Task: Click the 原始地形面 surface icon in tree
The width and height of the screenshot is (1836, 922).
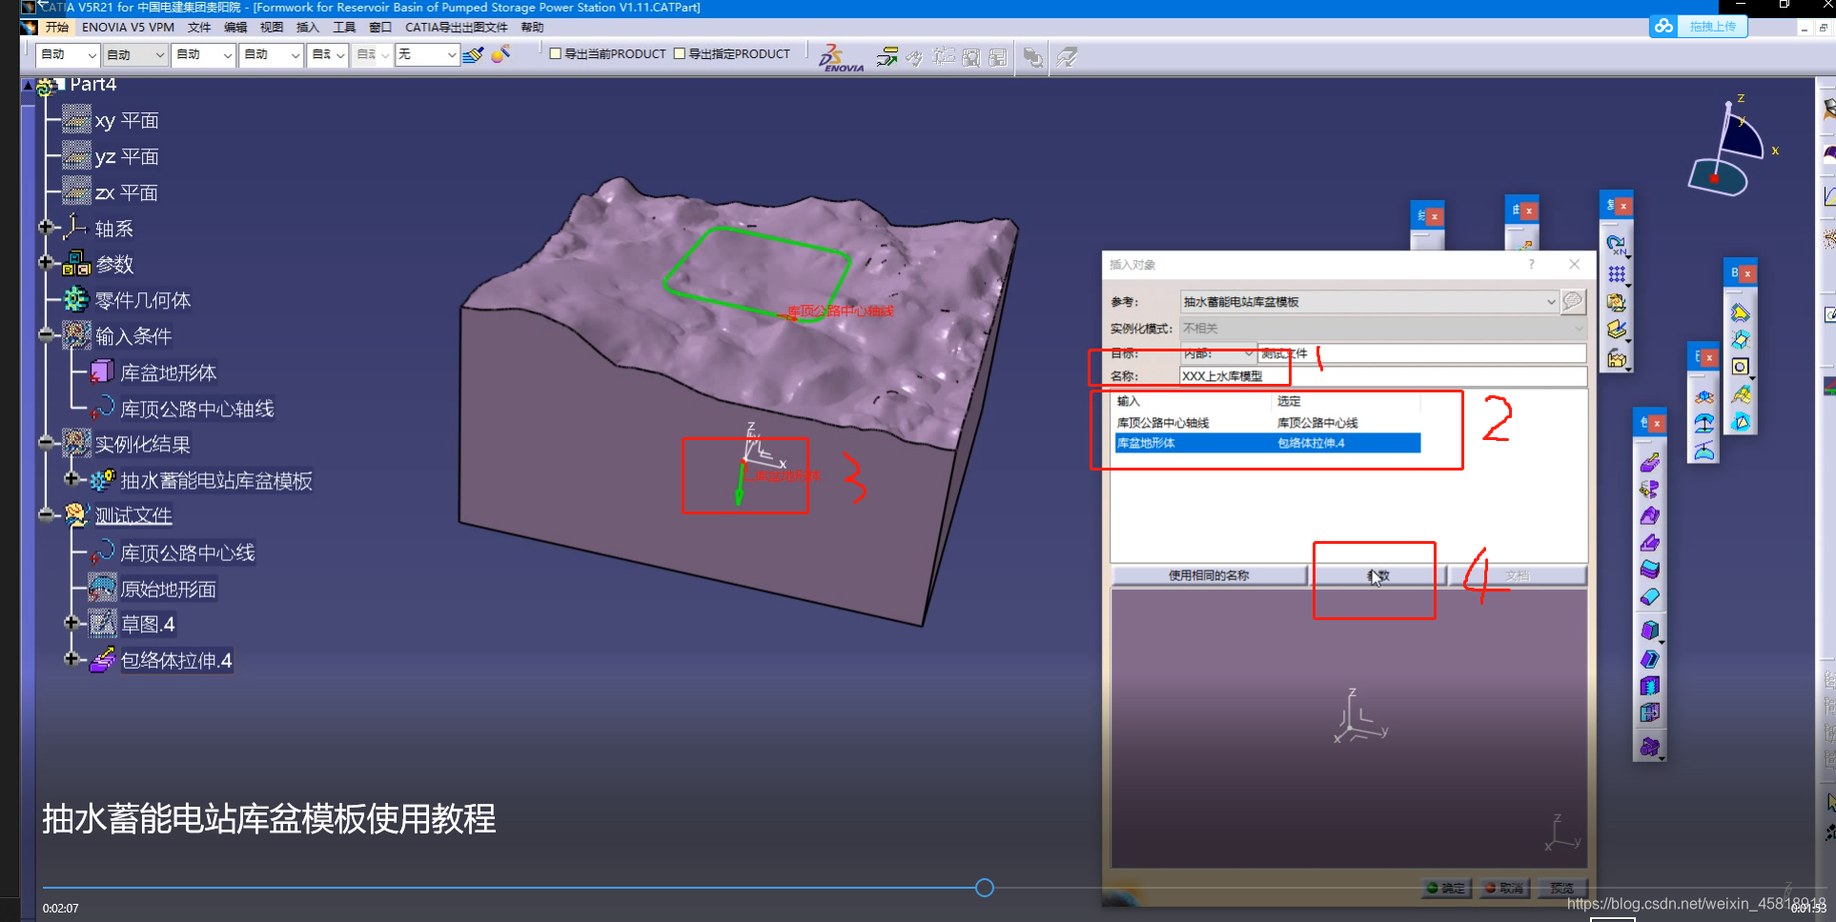Action: pyautogui.click(x=102, y=589)
